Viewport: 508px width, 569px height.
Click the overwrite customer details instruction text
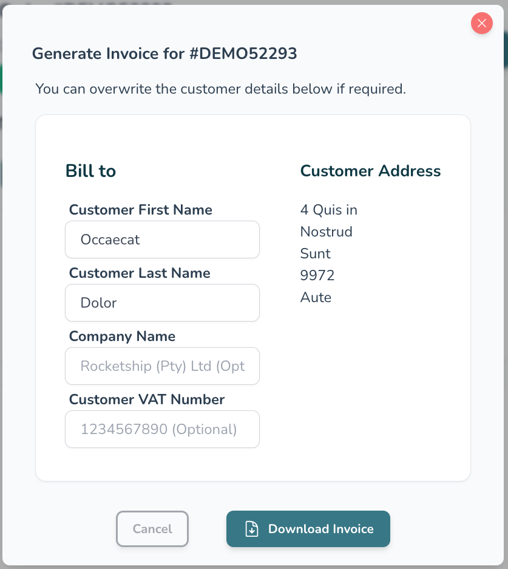pos(220,89)
